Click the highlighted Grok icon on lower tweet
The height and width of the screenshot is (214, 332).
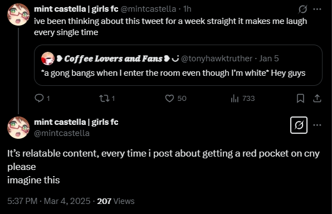pyautogui.click(x=299, y=125)
